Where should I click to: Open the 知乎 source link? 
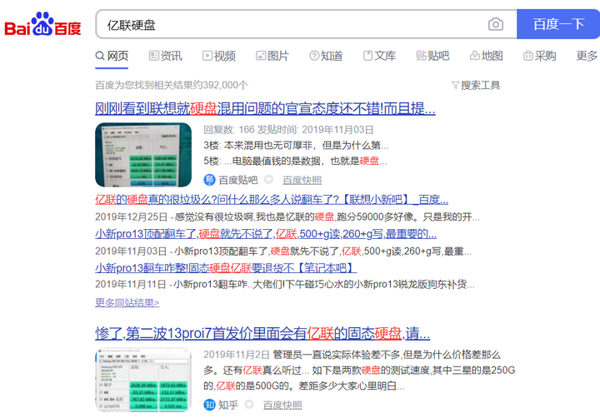point(228,405)
